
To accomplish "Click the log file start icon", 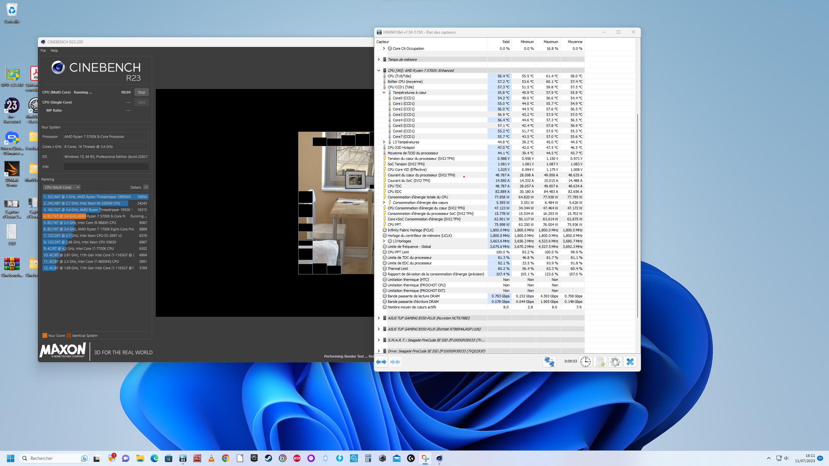I will coord(600,362).
